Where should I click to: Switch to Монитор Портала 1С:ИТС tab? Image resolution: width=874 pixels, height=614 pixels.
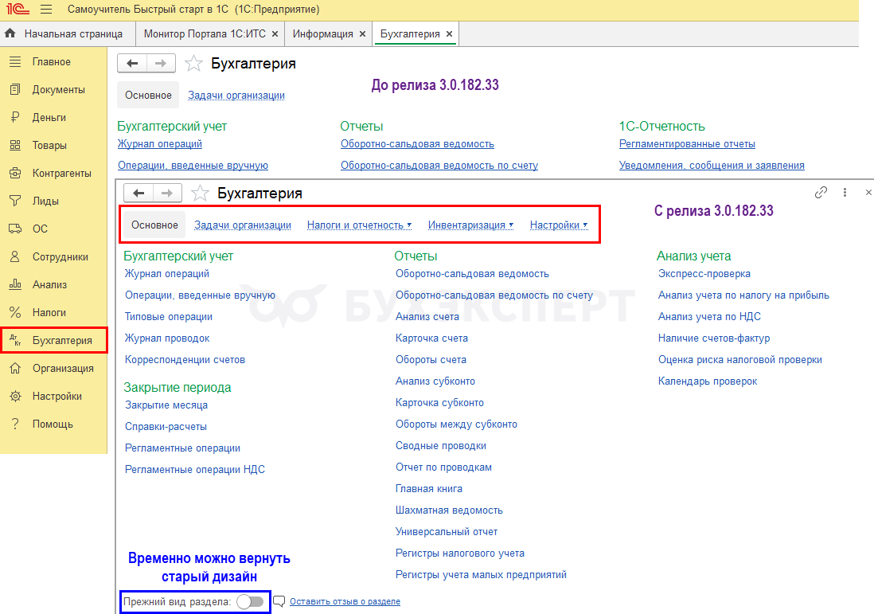[205, 34]
